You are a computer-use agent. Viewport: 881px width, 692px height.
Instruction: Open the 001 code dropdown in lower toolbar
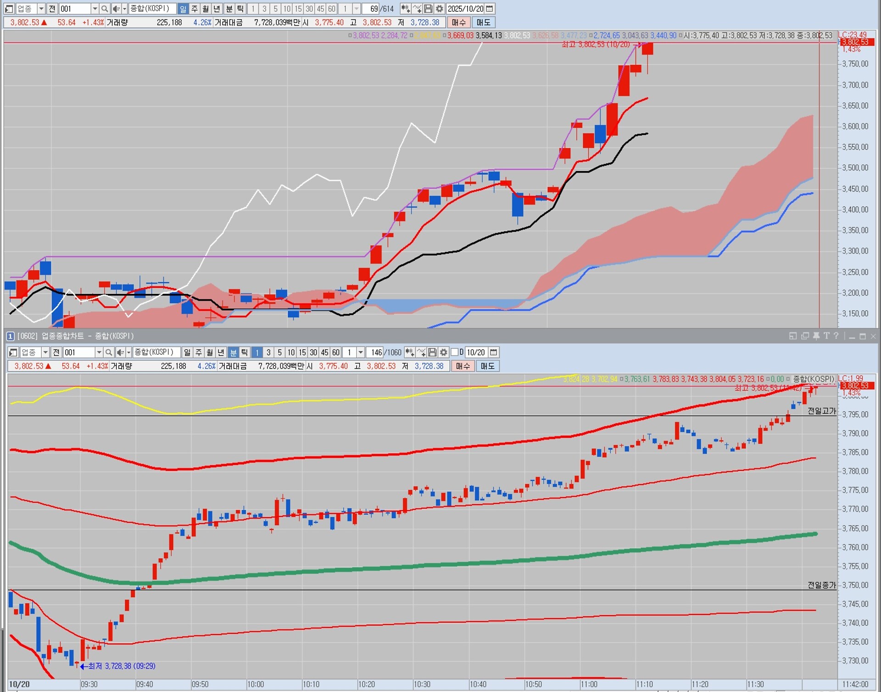click(99, 352)
